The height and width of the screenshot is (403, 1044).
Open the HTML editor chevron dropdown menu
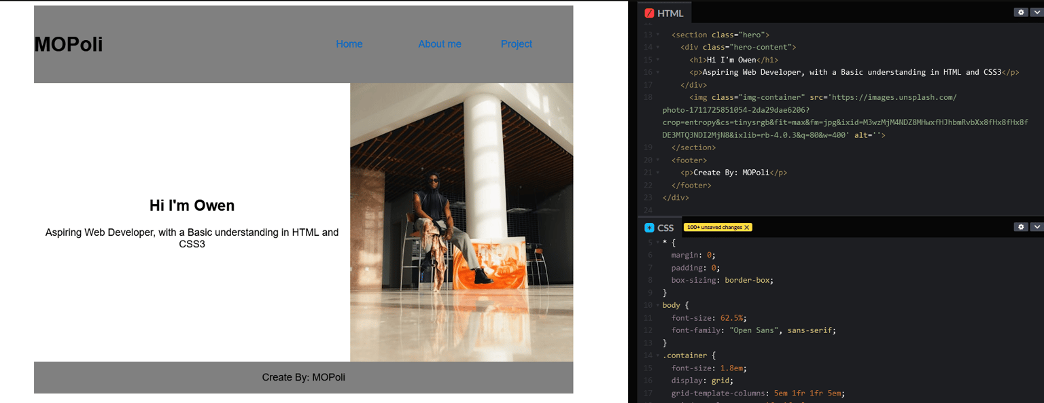[1037, 12]
